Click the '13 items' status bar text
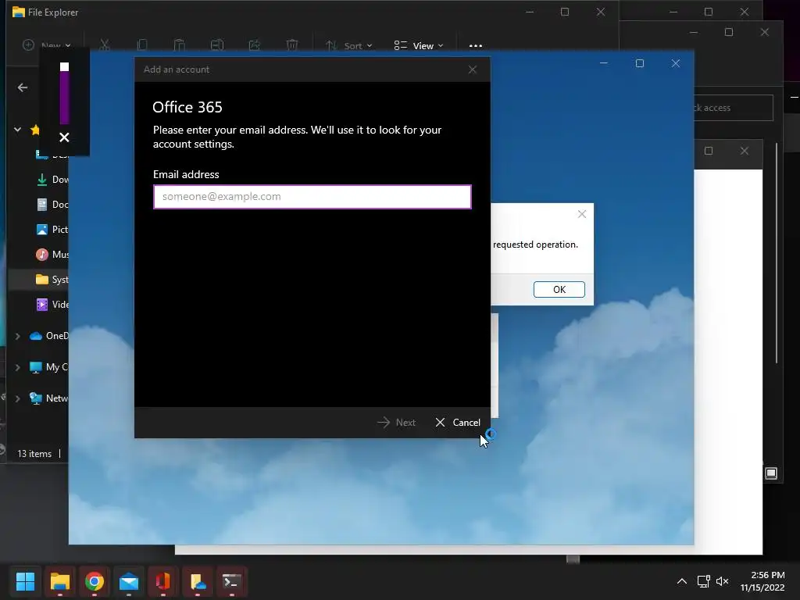 point(34,454)
